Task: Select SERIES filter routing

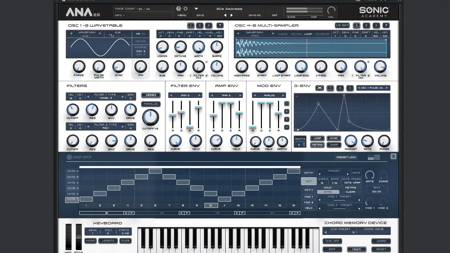Action: tap(151, 95)
